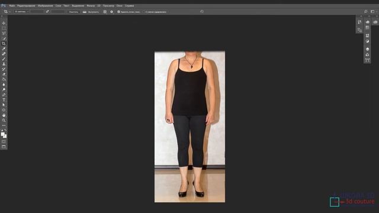Select the Dodge tool
The height and width of the screenshot is (213, 379).
(x=4, y=89)
